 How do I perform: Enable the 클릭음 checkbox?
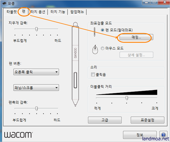93,74
